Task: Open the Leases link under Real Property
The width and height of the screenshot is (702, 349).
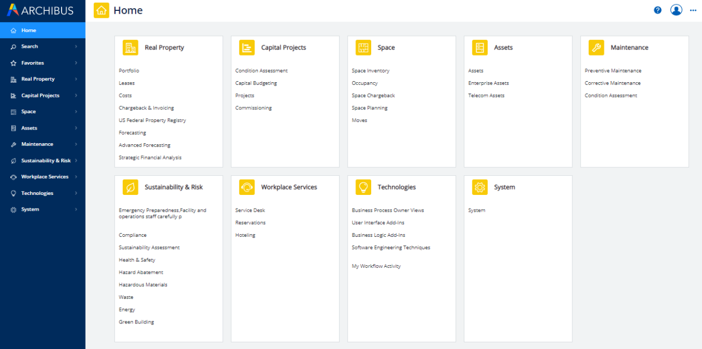Action: coord(126,83)
